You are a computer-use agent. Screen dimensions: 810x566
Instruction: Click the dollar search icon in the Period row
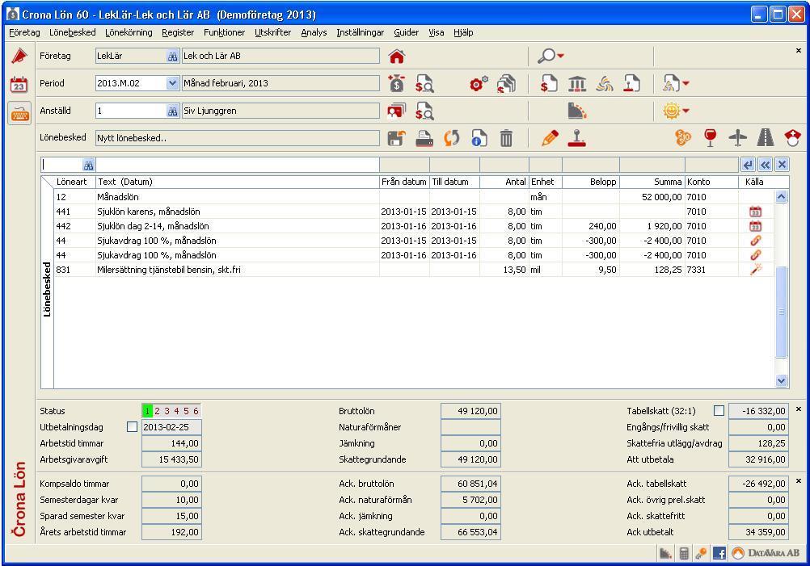424,83
